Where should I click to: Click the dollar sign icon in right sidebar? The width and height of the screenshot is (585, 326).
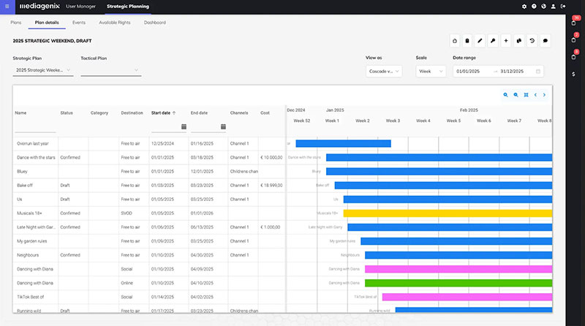[x=573, y=74]
